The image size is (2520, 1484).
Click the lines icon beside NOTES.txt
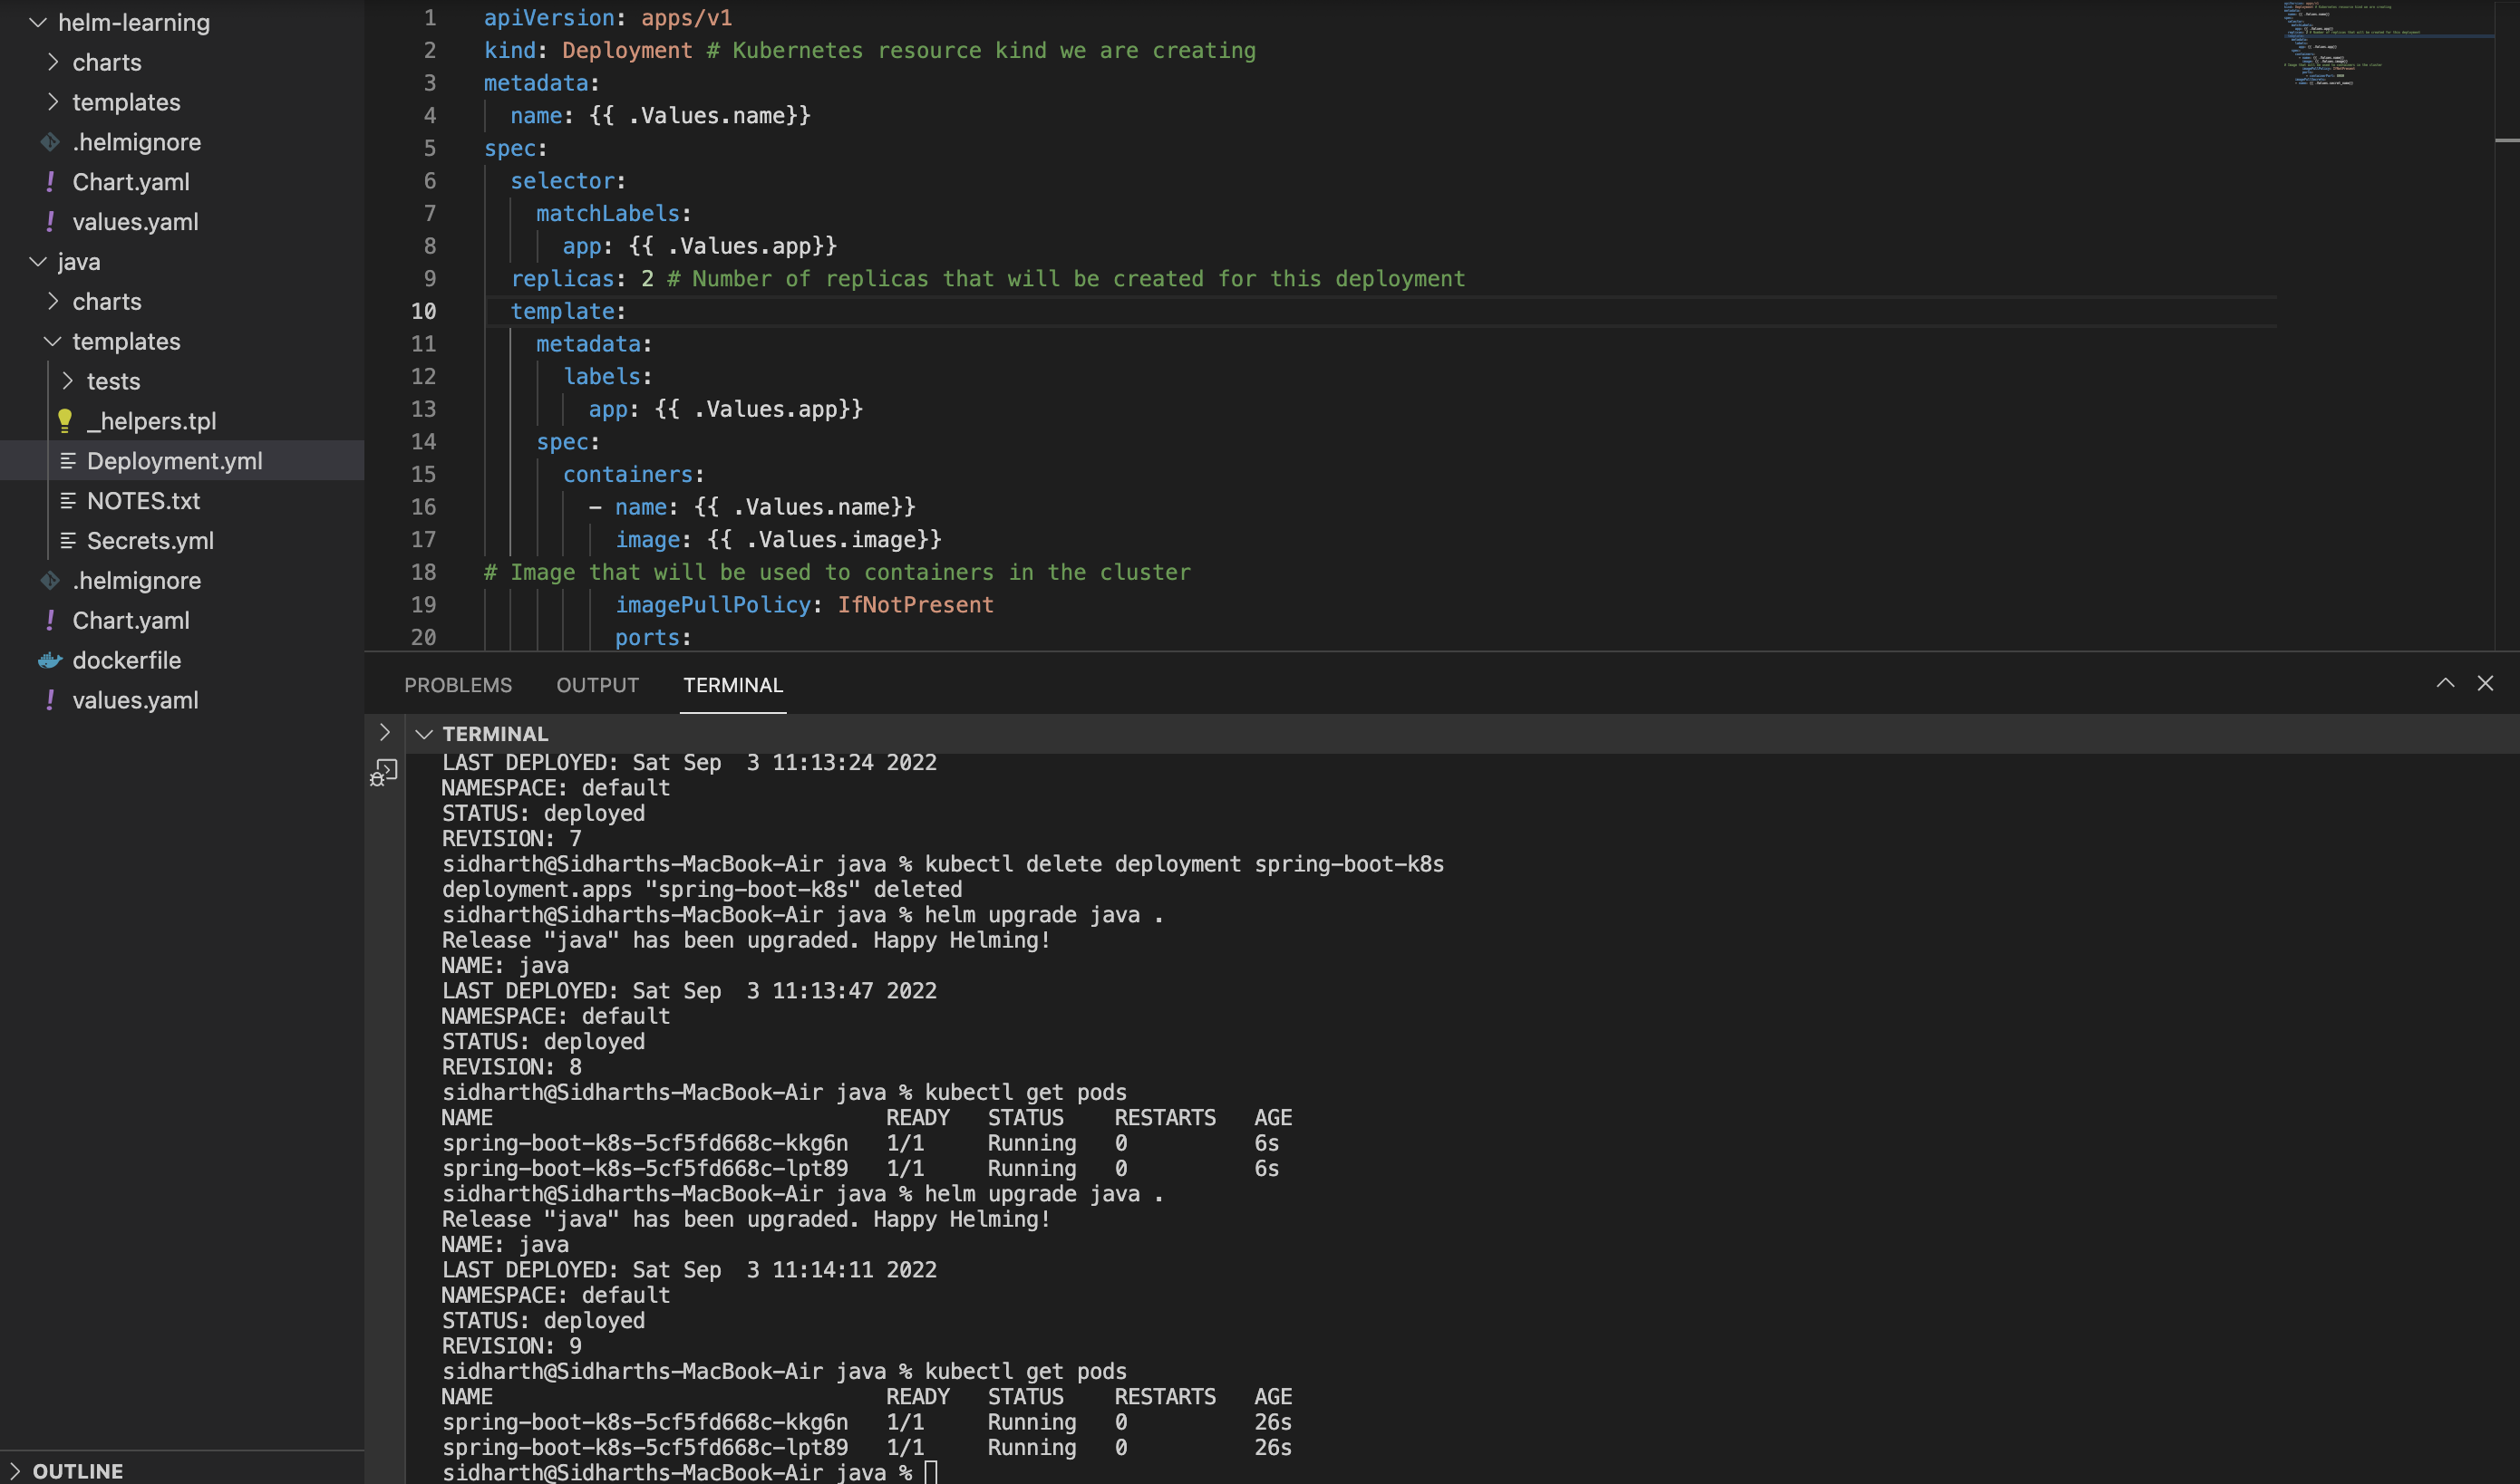coord(68,501)
